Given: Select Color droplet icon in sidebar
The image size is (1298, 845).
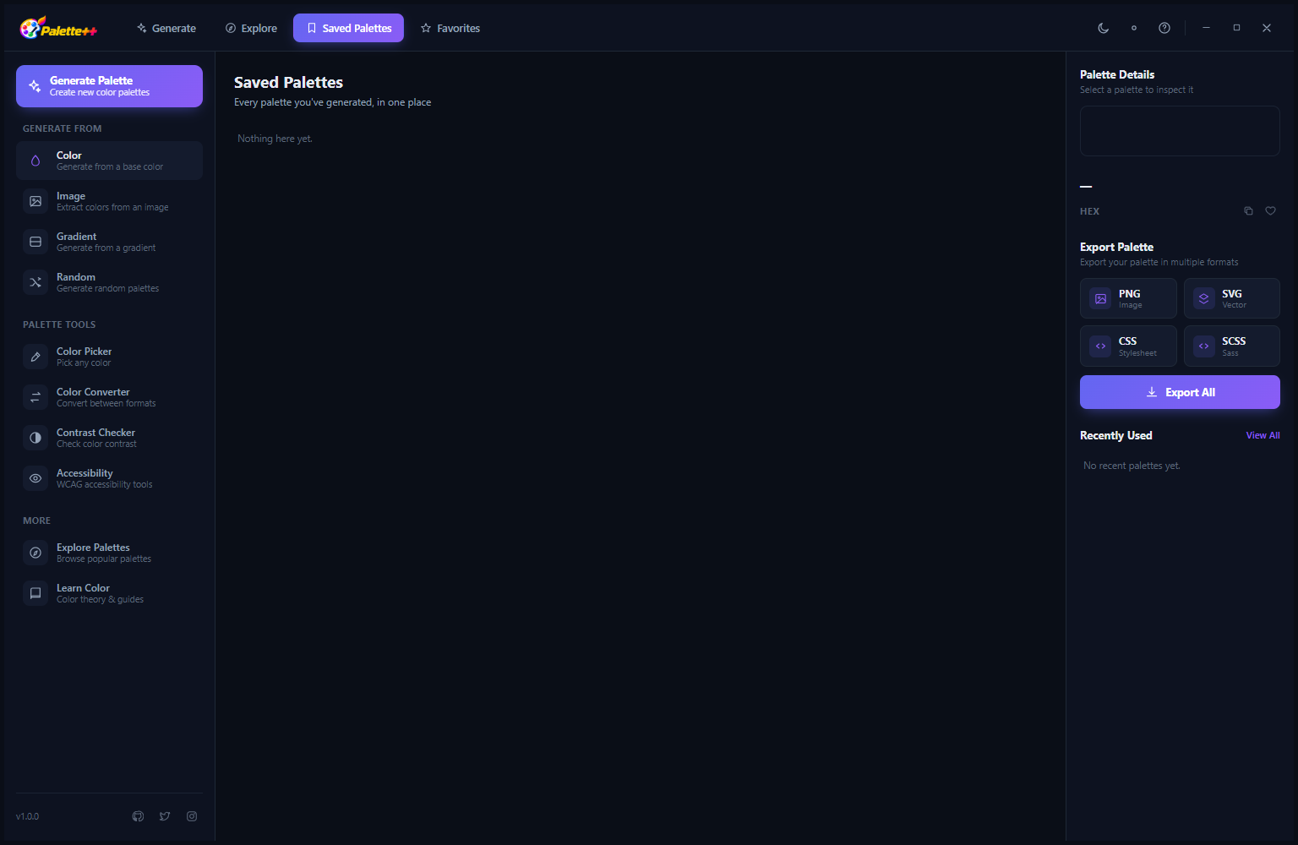Looking at the screenshot, I should 35,161.
